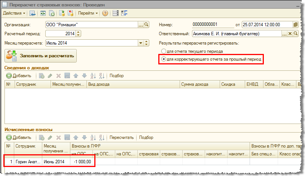Click the ellipsis button in Ответственный field
Image resolution: width=305 pixels, height=176 pixels.
point(284,34)
